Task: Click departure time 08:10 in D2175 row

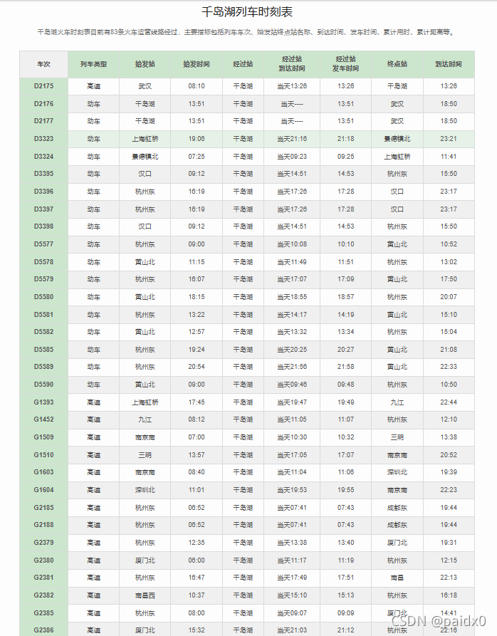Action: (x=197, y=86)
